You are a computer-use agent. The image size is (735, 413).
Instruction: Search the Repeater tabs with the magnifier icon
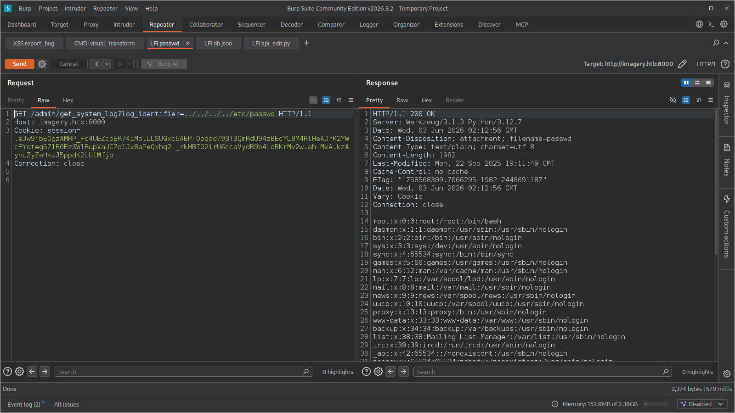point(716,43)
